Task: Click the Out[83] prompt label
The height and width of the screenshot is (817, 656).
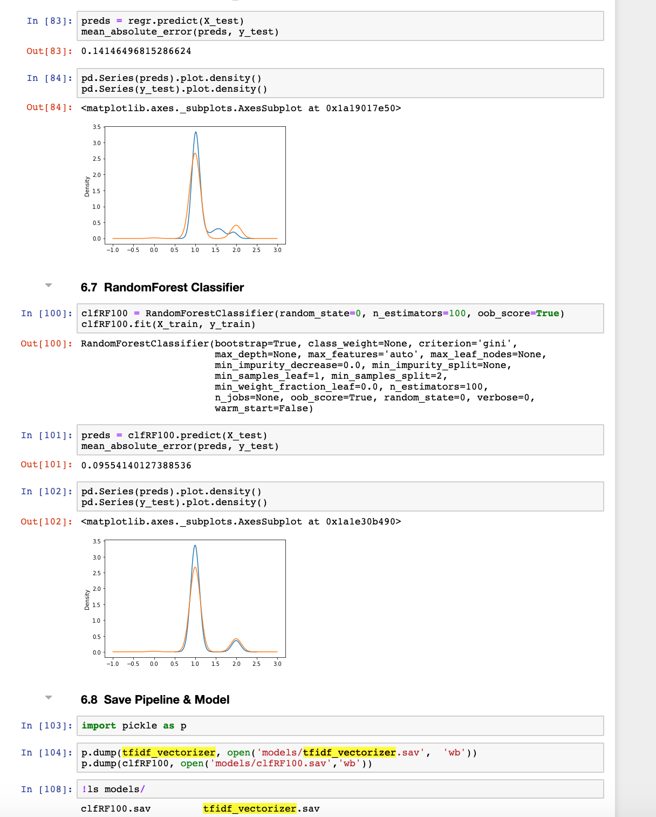Action: [x=50, y=51]
